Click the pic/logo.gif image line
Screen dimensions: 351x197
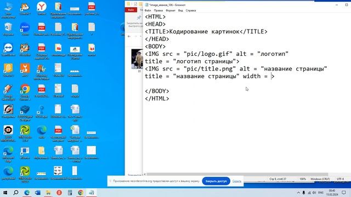[x=217, y=54]
